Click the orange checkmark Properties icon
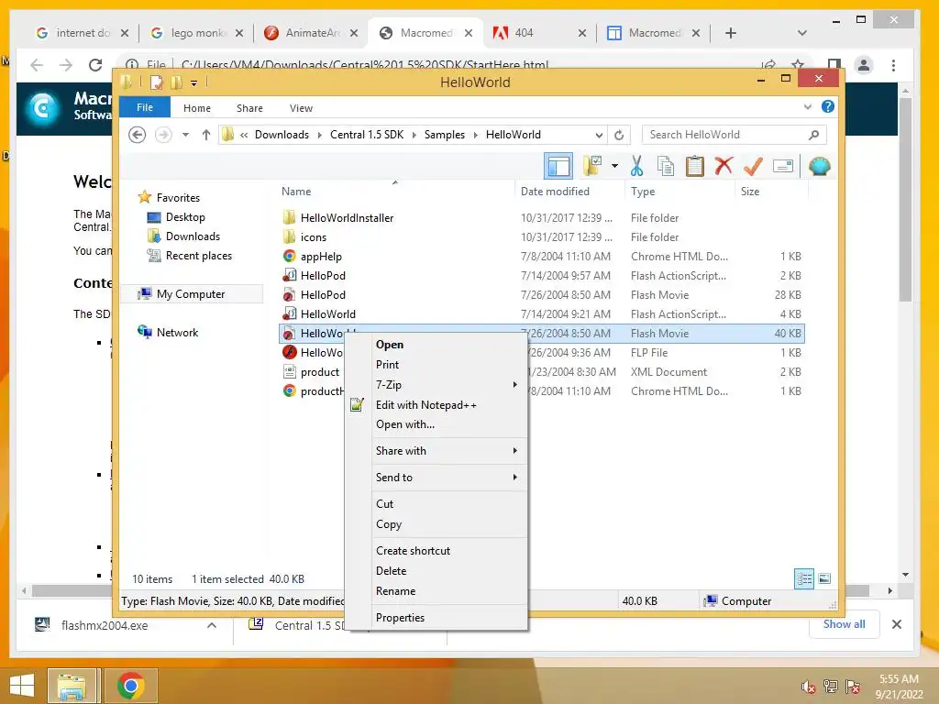Screen dimensions: 939x704 [753, 166]
